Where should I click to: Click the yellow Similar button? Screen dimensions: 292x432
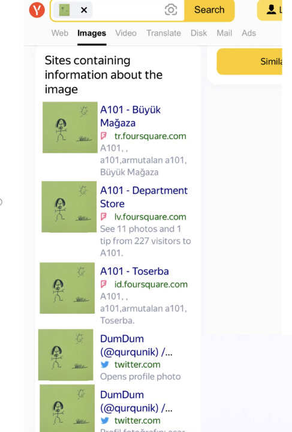pyautogui.click(x=249, y=61)
